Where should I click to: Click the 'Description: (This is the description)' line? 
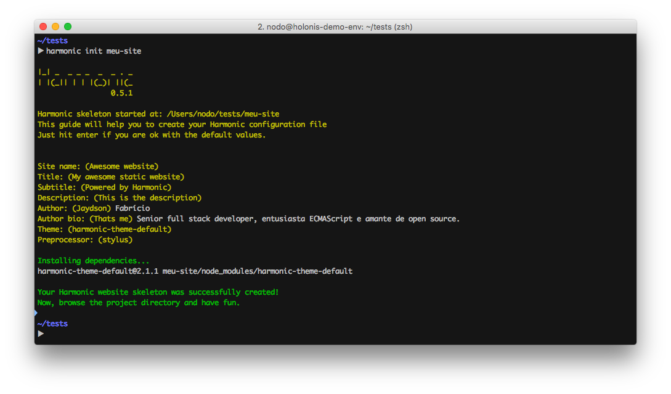(x=120, y=198)
